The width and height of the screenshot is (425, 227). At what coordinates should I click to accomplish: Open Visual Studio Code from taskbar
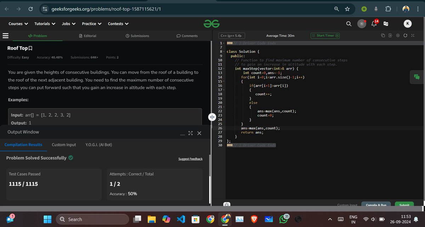coord(181,219)
